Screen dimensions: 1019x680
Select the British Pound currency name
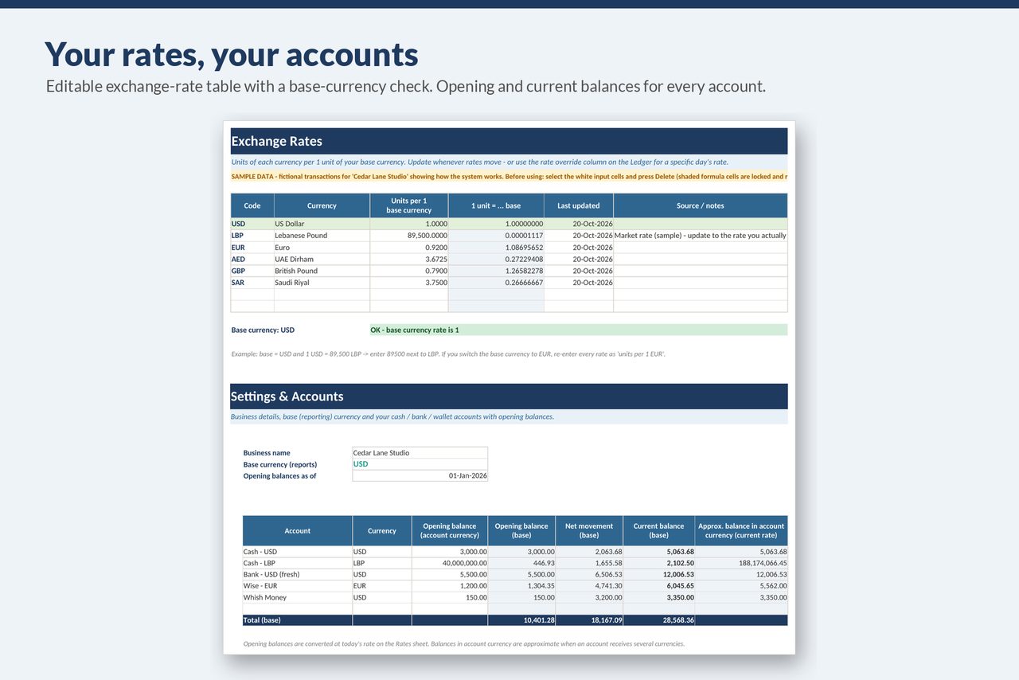coord(322,271)
